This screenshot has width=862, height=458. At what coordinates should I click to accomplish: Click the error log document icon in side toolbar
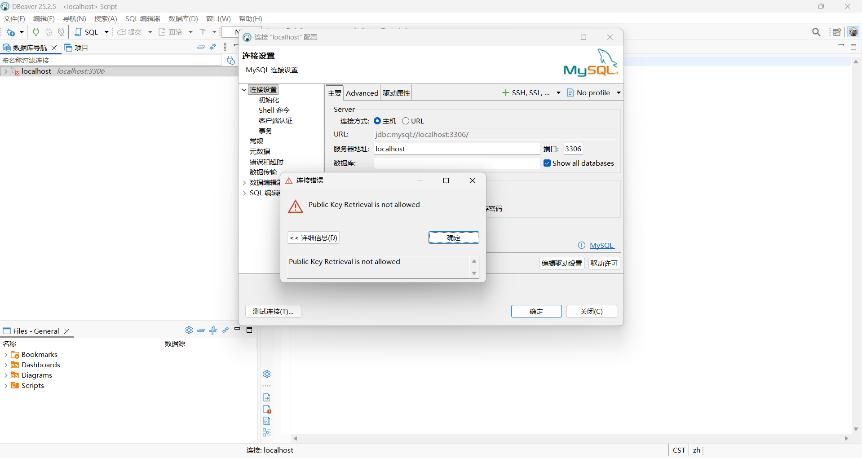(x=267, y=409)
